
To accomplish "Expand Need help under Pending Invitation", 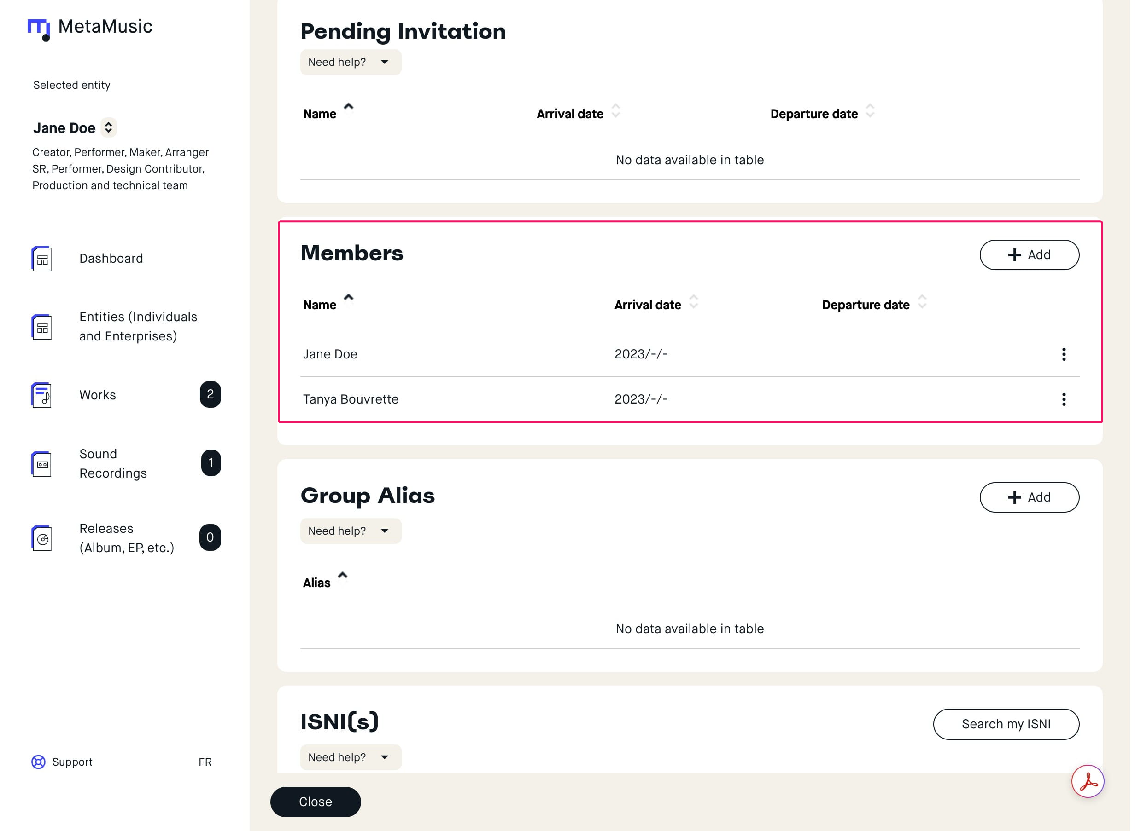I will click(351, 62).
